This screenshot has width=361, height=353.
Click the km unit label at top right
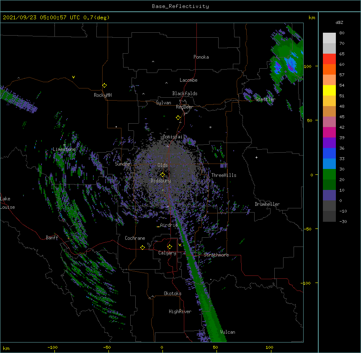pos(312,18)
